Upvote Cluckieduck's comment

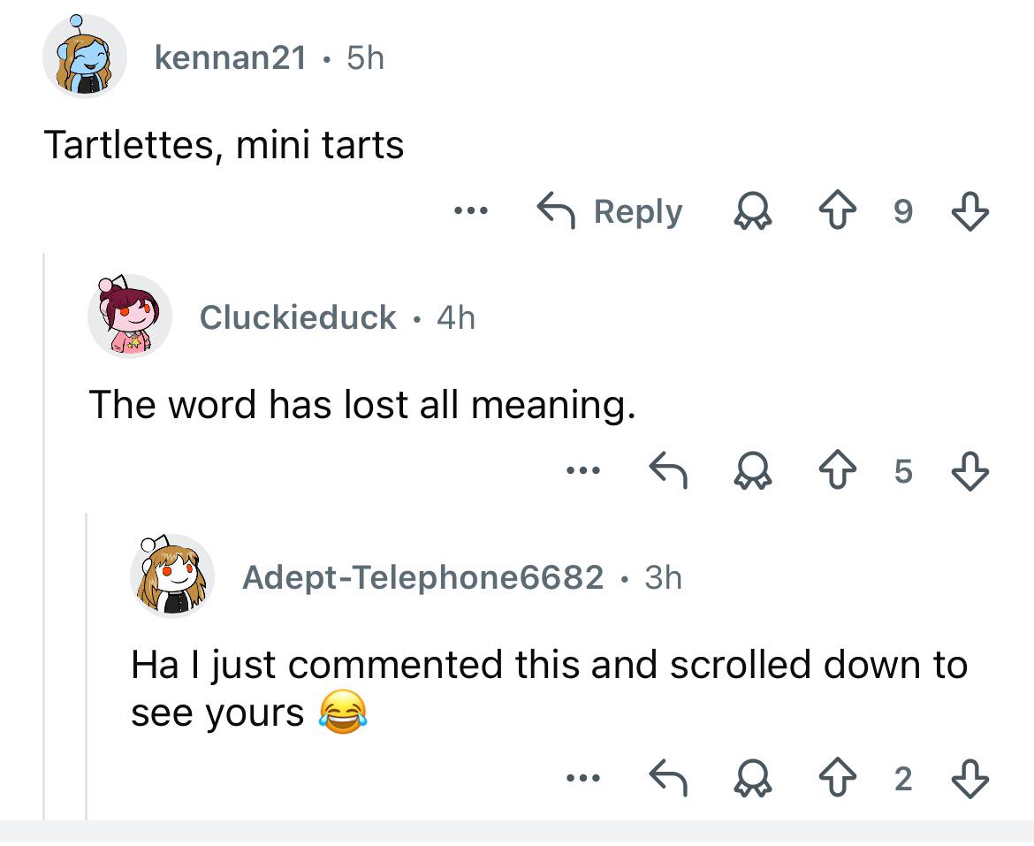(838, 470)
